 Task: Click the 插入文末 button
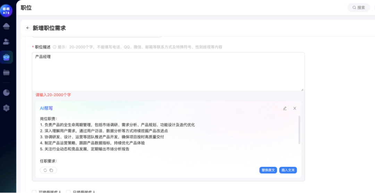tap(288, 170)
